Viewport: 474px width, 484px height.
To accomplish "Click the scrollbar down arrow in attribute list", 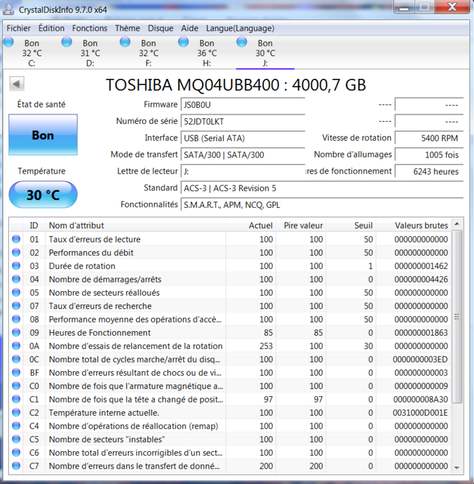I will tap(457, 467).
